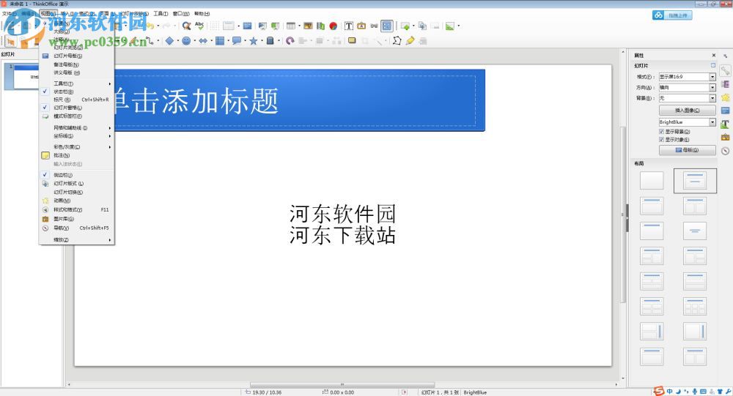Expand the 工具栏 submenu
733x396 pixels.
77,83
